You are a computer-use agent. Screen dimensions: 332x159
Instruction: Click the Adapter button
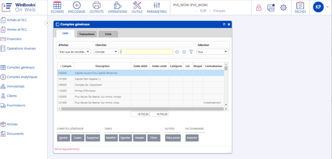click(x=139, y=138)
